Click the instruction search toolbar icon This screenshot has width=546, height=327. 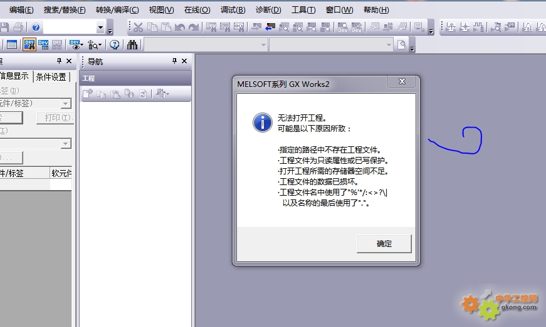coord(225,27)
